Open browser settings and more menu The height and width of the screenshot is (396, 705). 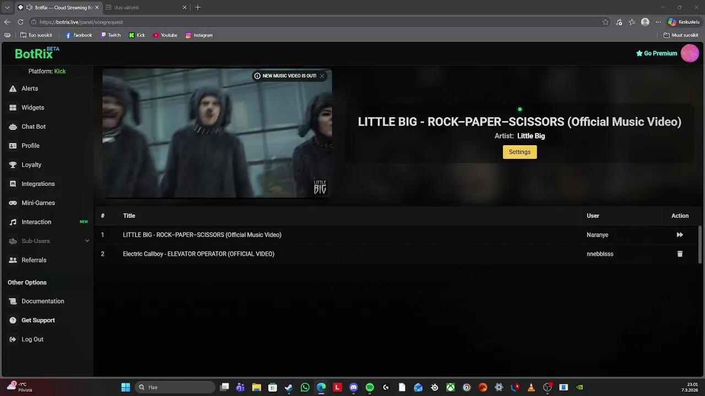tap(658, 22)
